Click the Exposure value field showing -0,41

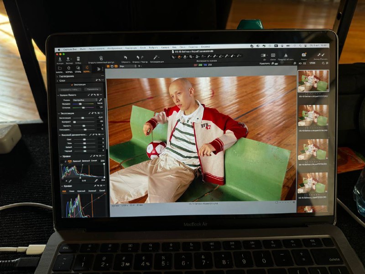pyautogui.click(x=100, y=117)
